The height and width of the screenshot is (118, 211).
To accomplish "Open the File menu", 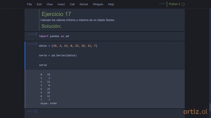I will click(29, 4).
